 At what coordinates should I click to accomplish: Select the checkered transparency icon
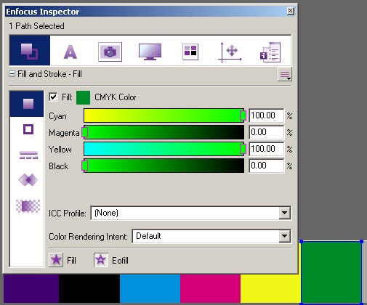tap(28, 206)
